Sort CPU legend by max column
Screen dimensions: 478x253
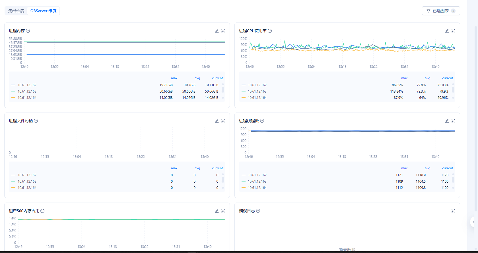[404, 78]
